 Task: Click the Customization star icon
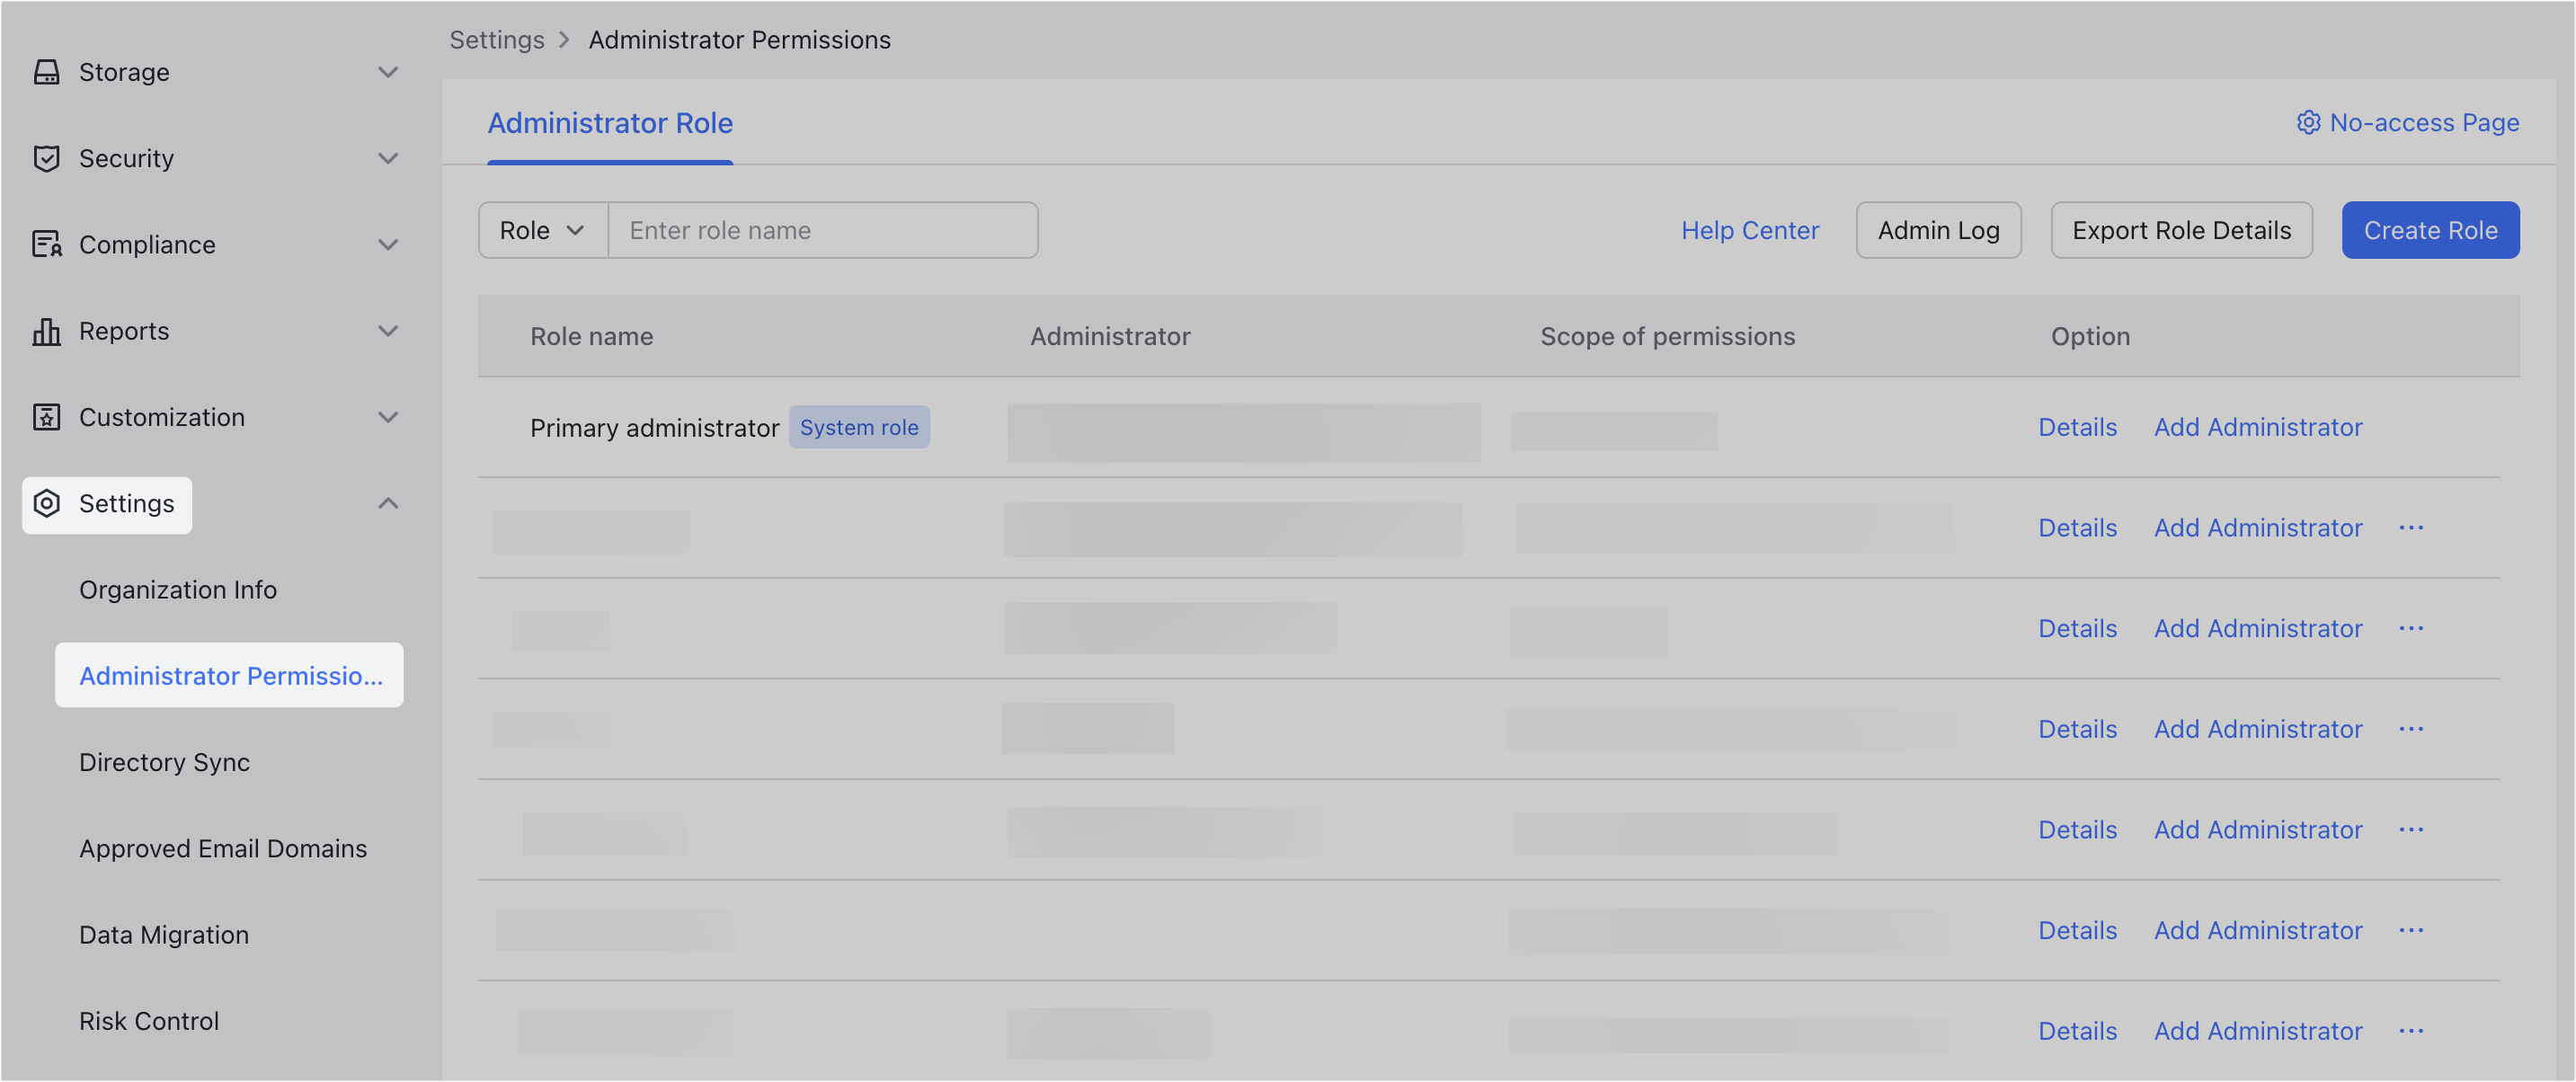(x=46, y=417)
